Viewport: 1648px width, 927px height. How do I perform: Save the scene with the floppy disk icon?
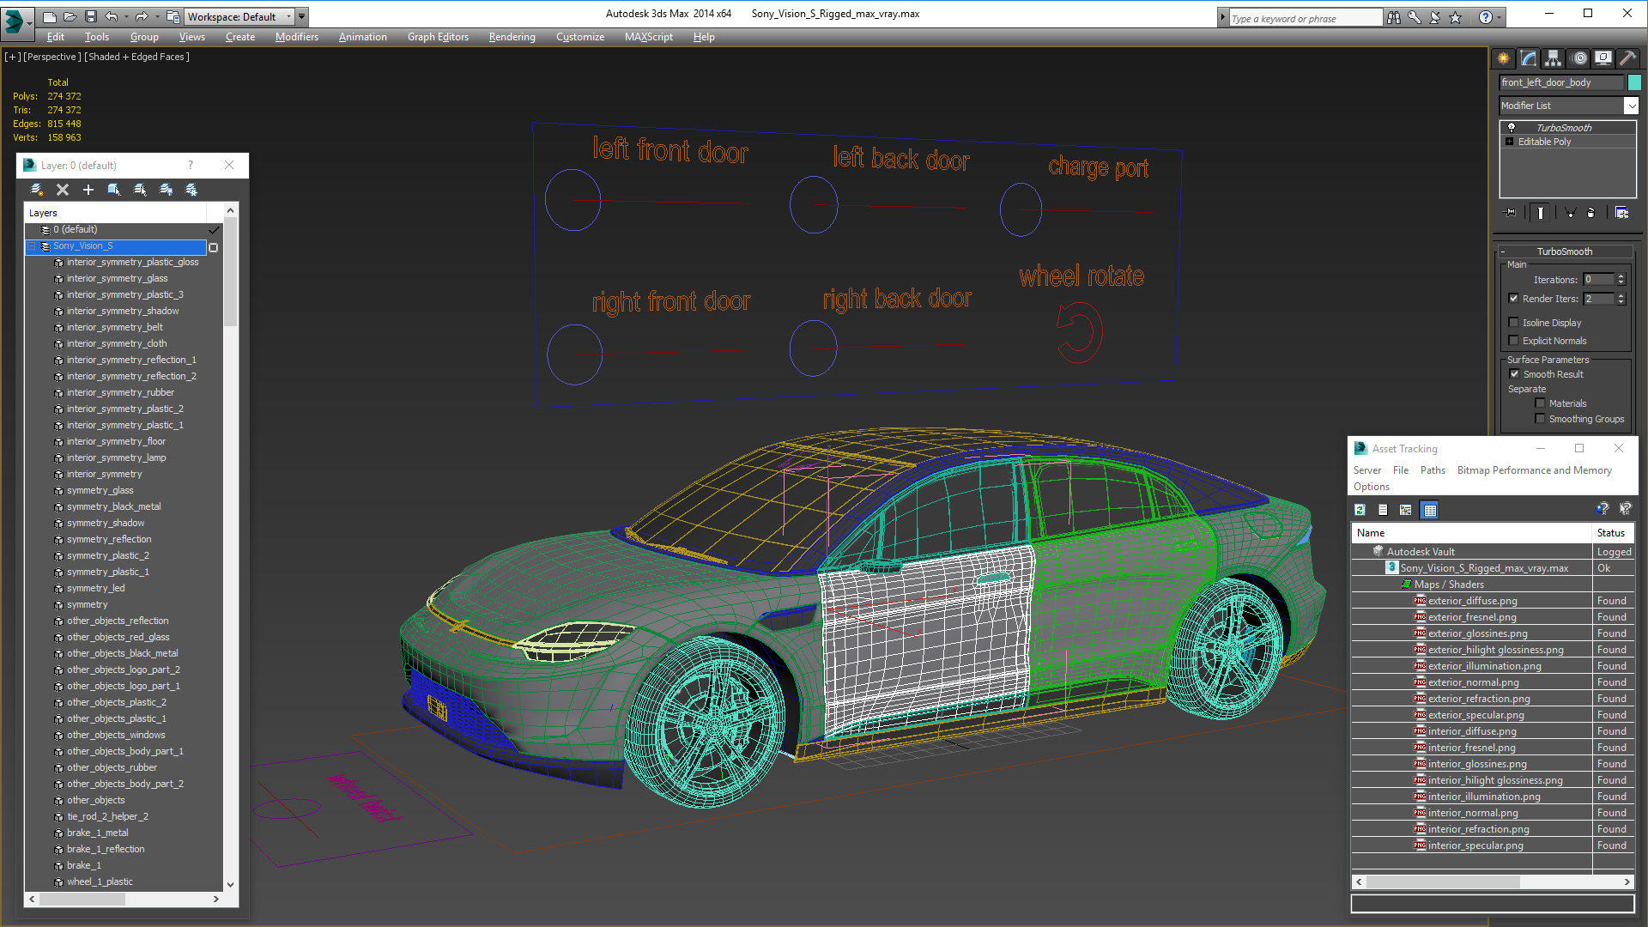tap(90, 16)
